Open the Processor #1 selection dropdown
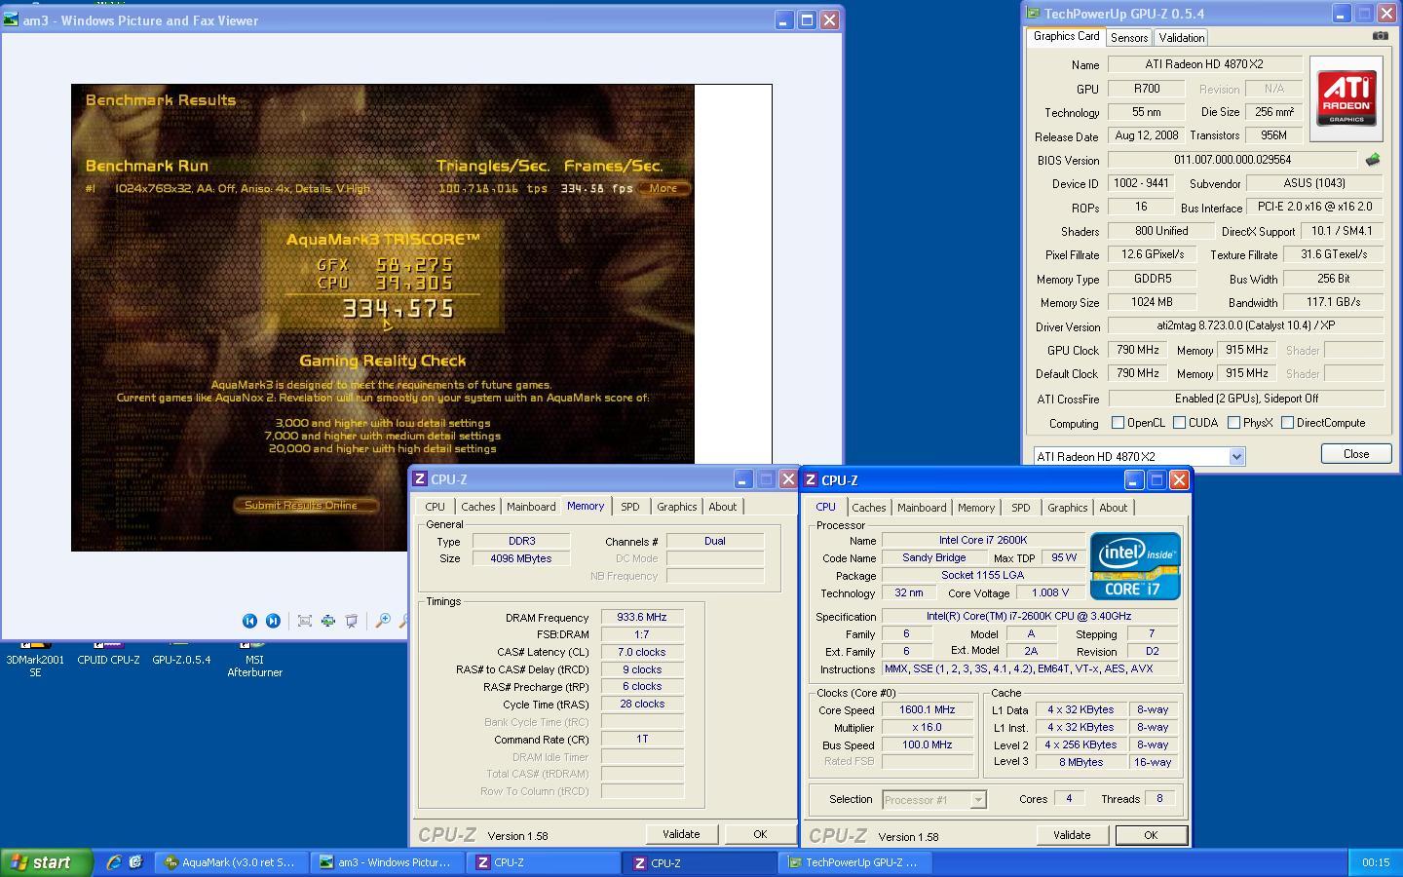 point(977,800)
